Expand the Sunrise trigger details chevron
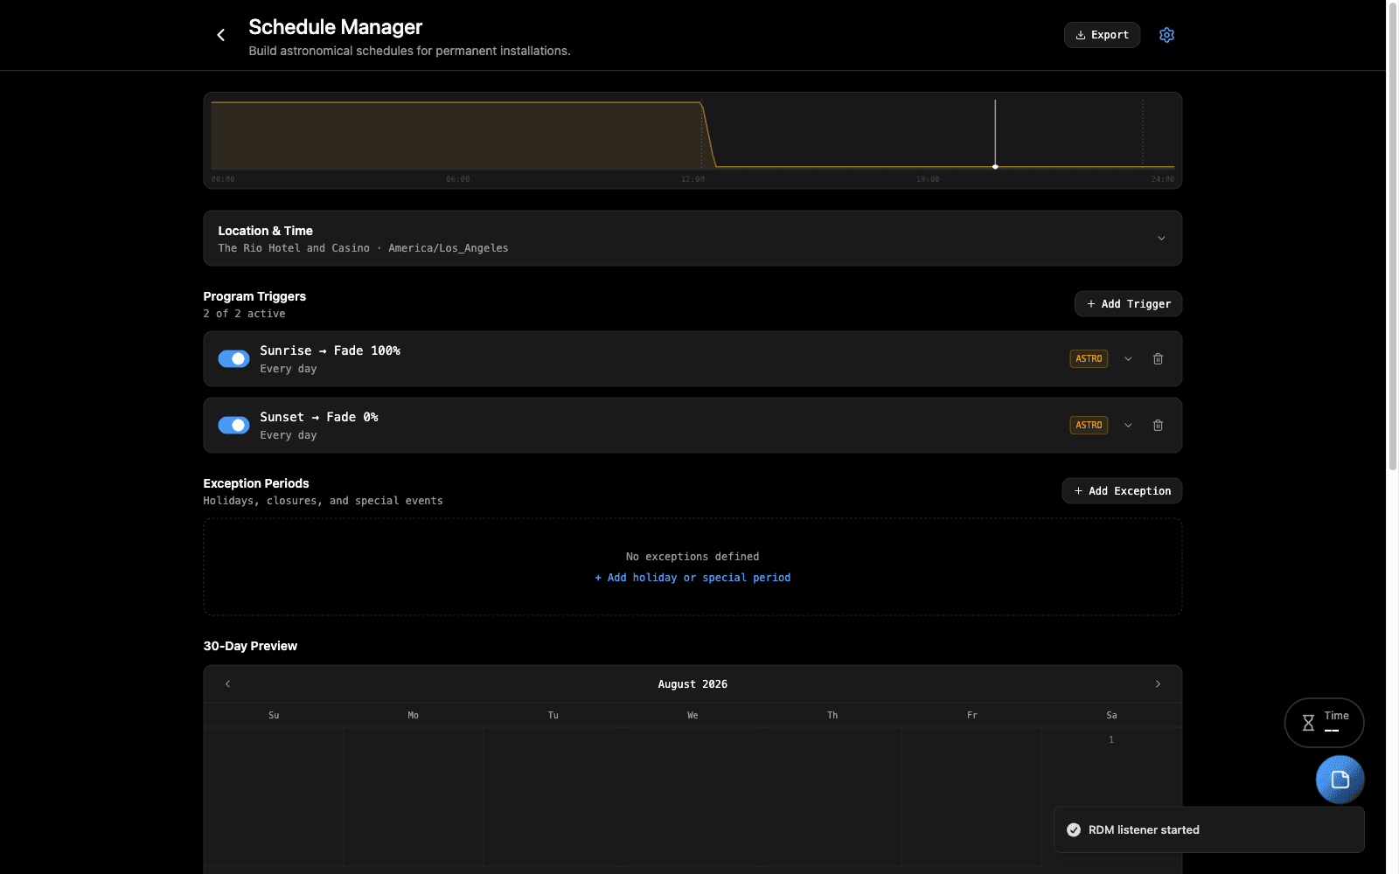 coord(1128,359)
